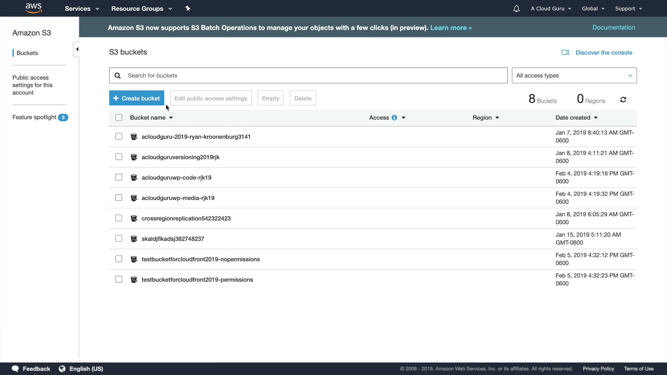Click the Access column info icon
Viewport: 667px width, 375px height.
[x=394, y=118]
